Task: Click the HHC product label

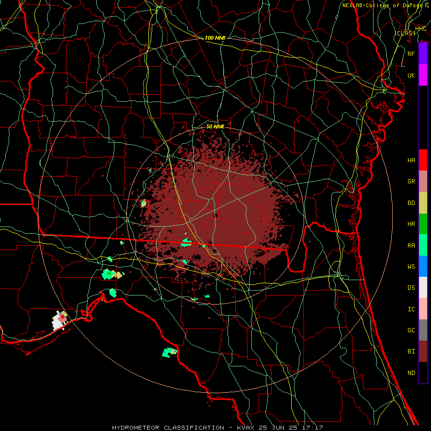Action: [420, 29]
